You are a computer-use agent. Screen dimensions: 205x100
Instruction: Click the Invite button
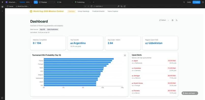point(189,2)
